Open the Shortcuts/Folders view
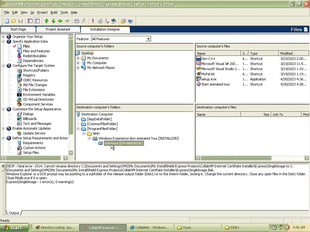Image resolution: width=310 pixels, height=232 pixels. 36,70
